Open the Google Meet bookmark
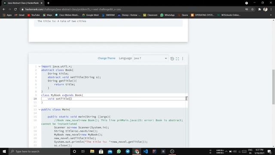275x155 pixels. click(x=91, y=15)
